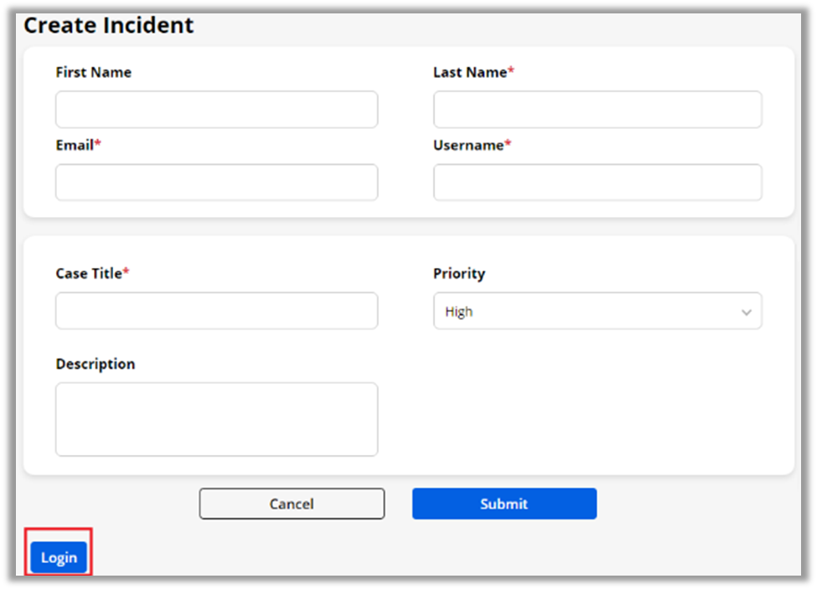Click the blue Login button

coord(59,558)
